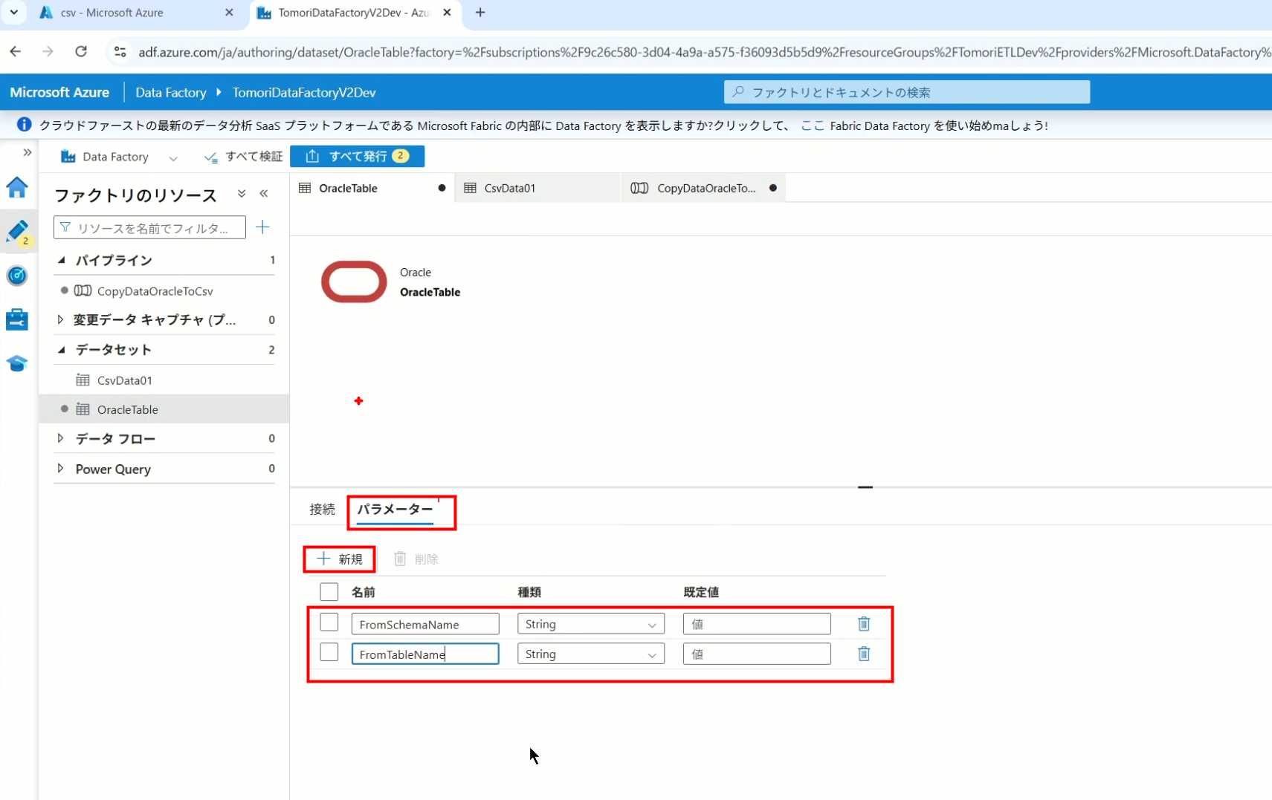Open the Monitor gauge icon in sidebar
The width and height of the screenshot is (1272, 800).
tap(17, 276)
